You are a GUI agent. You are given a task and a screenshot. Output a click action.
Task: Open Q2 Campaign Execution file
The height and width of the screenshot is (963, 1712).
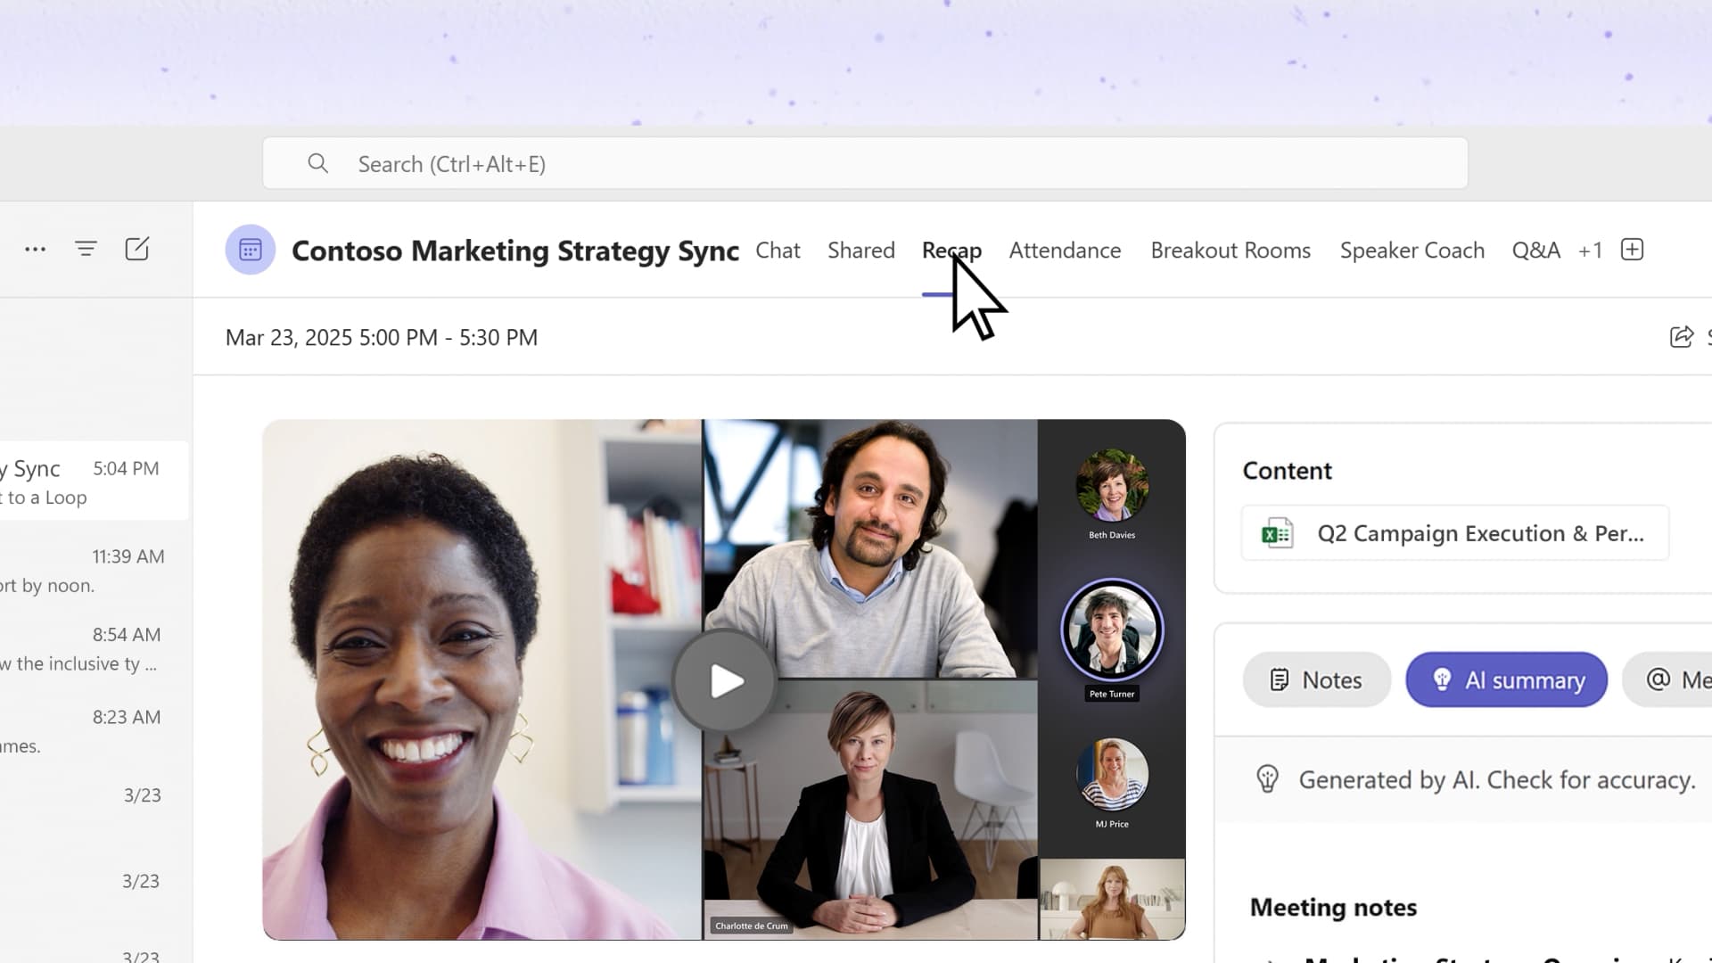pyautogui.click(x=1455, y=533)
